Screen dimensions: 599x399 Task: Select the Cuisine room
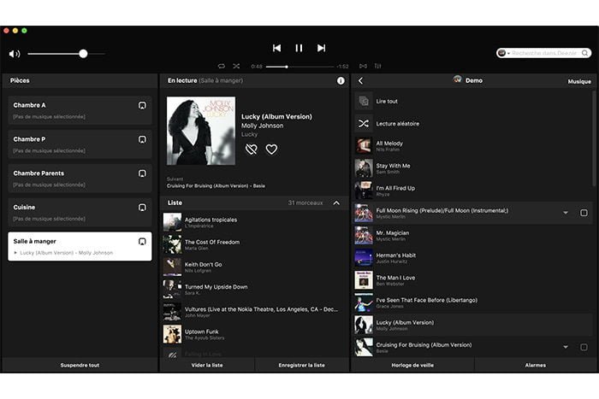pyautogui.click(x=80, y=211)
